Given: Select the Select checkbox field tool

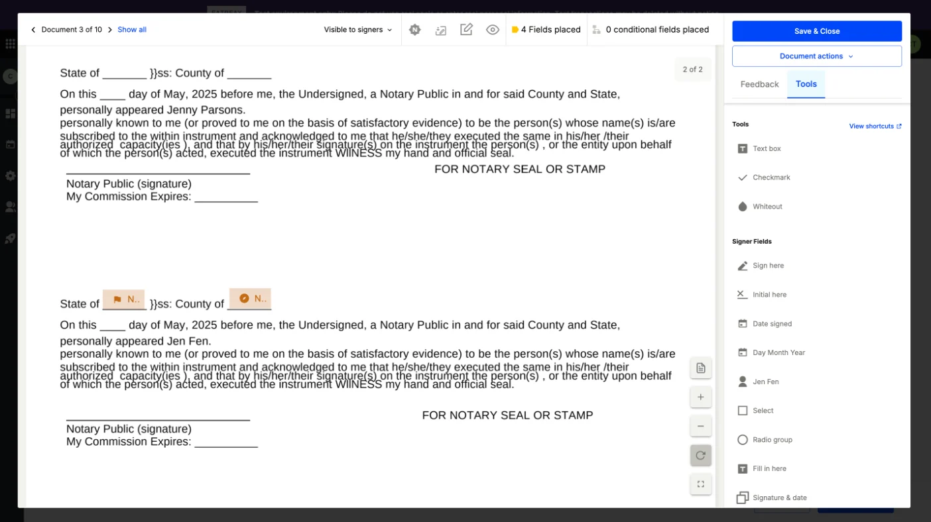Looking at the screenshot, I should [x=755, y=411].
